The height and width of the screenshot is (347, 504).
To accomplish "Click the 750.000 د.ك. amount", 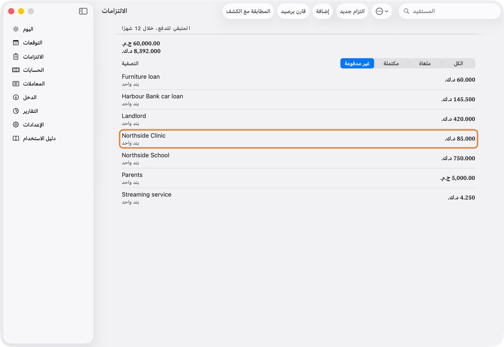I will point(458,158).
